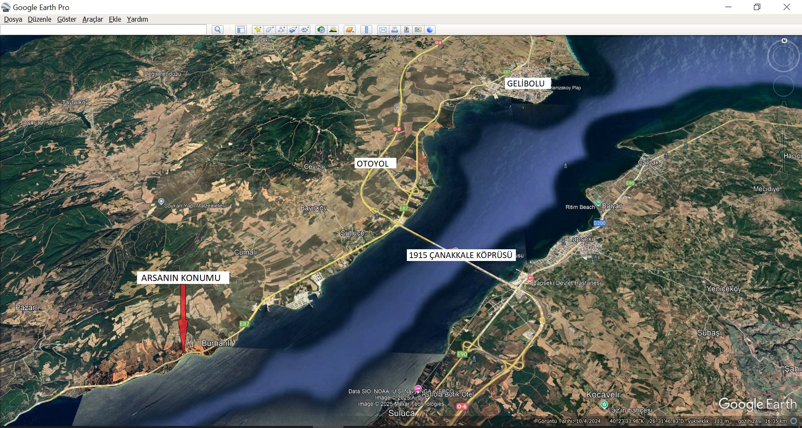The height and width of the screenshot is (428, 802).
Task: Click the View in Google Maps icon
Action: [x=418, y=30]
